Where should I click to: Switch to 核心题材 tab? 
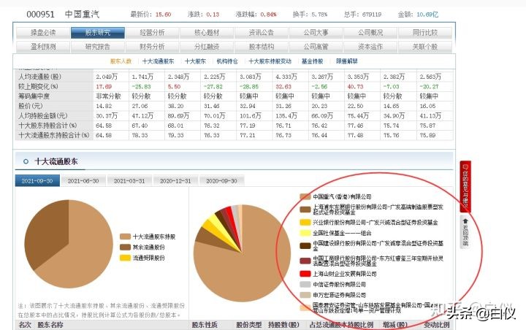[207, 33]
